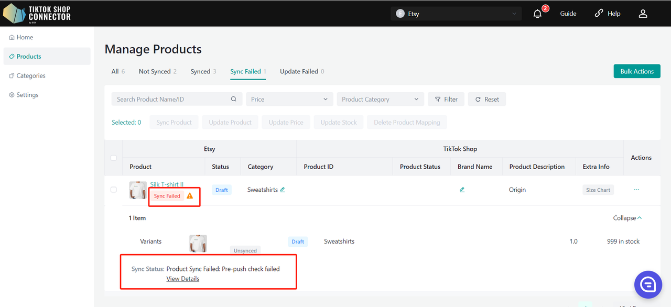Open the row actions ellipsis
The width and height of the screenshot is (671, 307).
click(636, 190)
